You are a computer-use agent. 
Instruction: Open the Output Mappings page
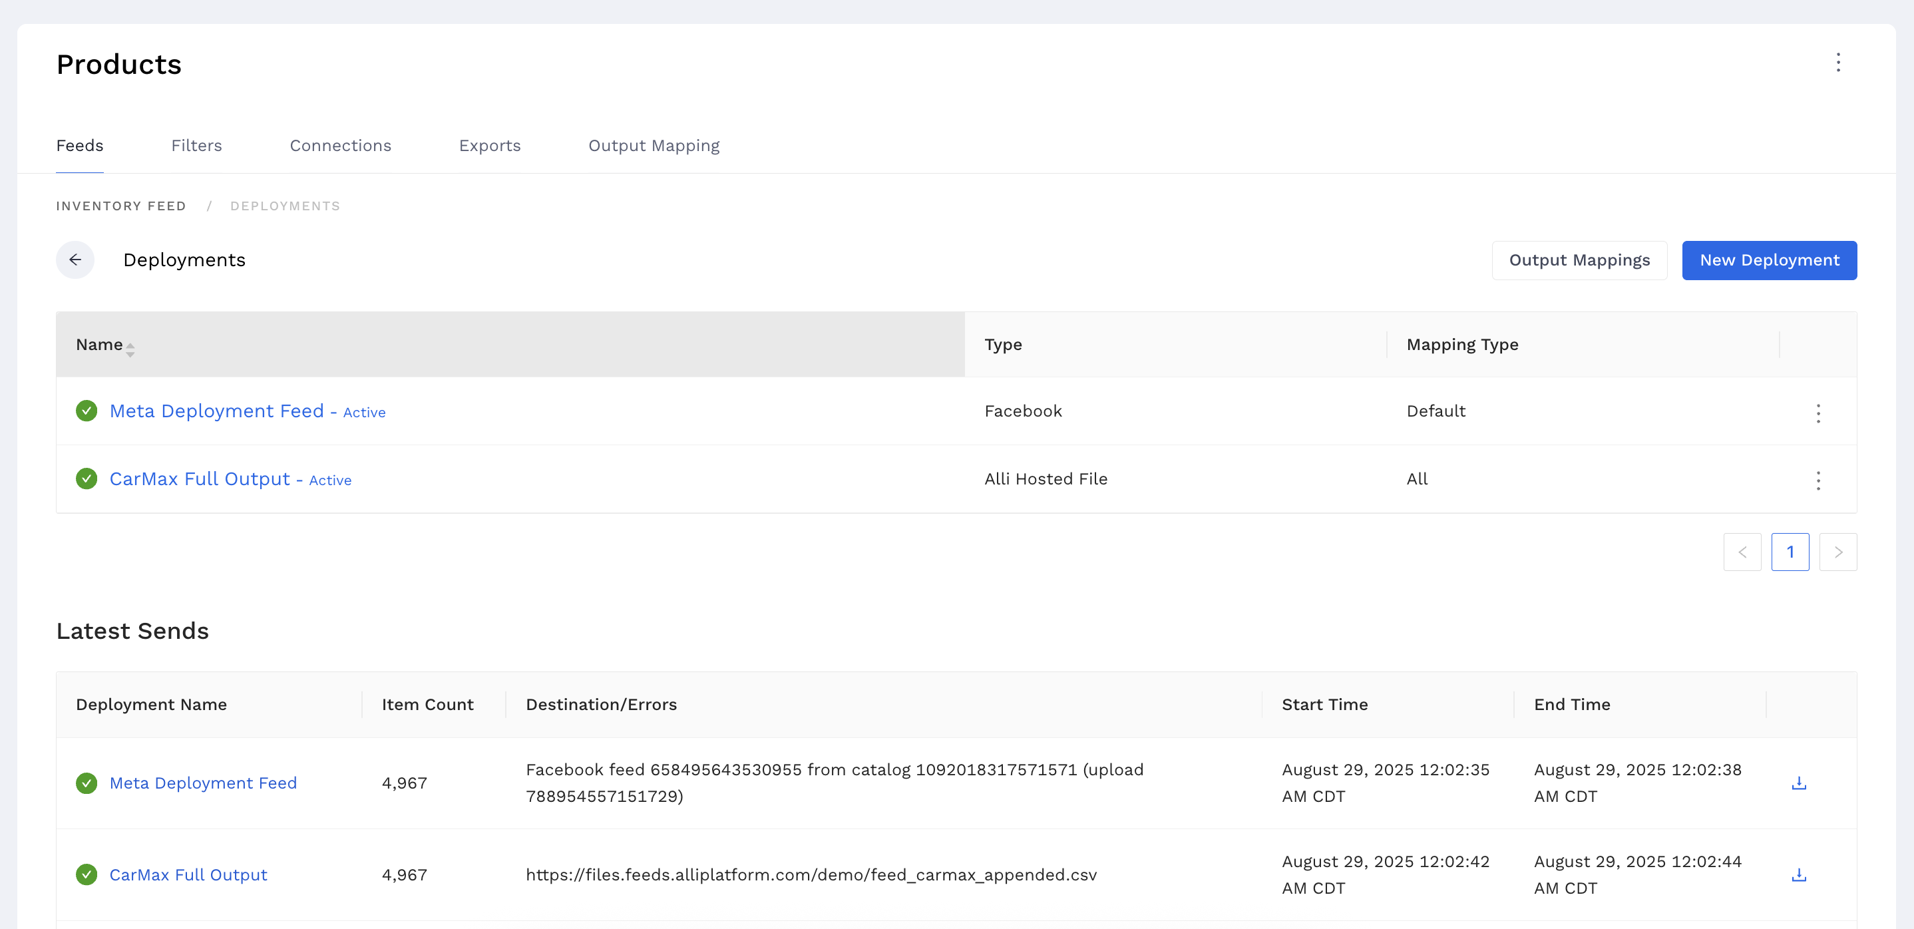tap(1579, 260)
